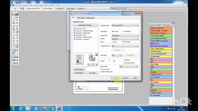Select the Hand tool
The height and width of the screenshot is (111, 198).
[x=14, y=47]
